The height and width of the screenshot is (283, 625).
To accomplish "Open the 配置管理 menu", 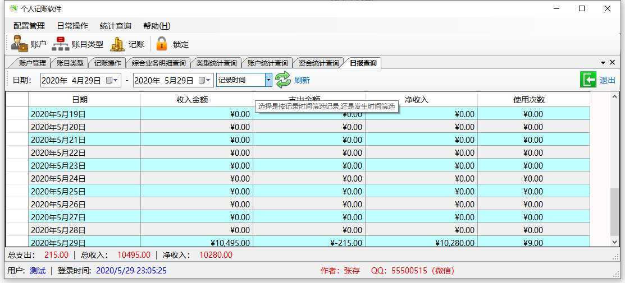I will point(29,26).
